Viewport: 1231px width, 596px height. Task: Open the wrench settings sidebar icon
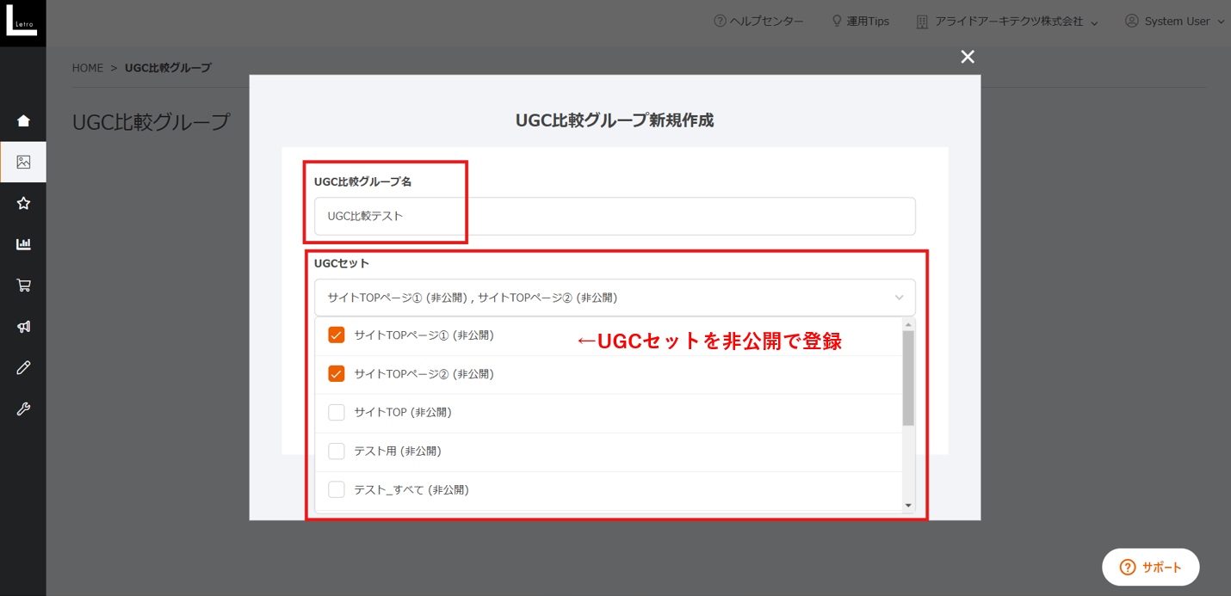(22, 409)
